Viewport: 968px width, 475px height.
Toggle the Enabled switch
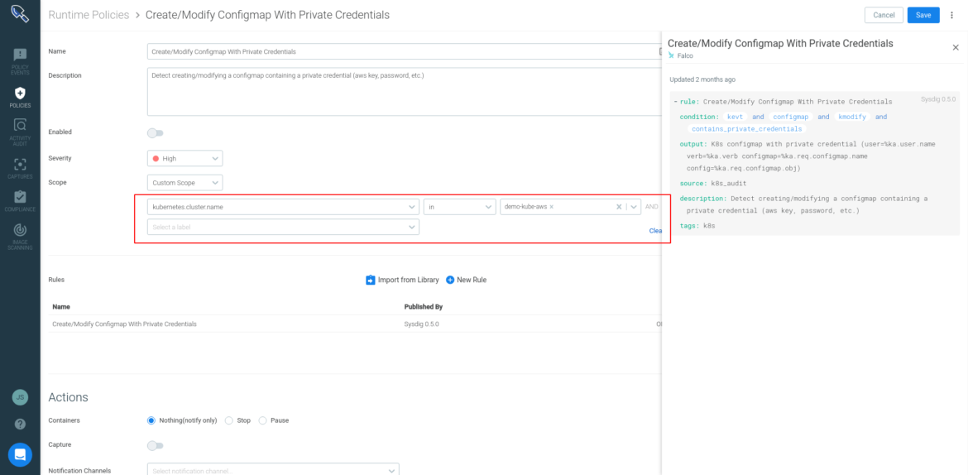[x=155, y=132]
